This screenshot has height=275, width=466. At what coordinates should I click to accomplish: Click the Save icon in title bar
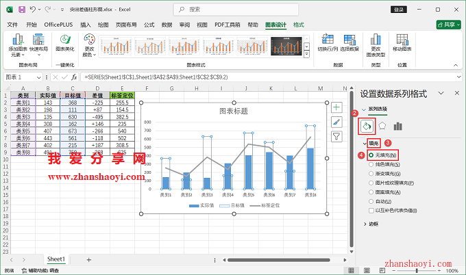coord(22,10)
